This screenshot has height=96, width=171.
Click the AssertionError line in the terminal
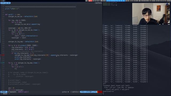pos(108,91)
